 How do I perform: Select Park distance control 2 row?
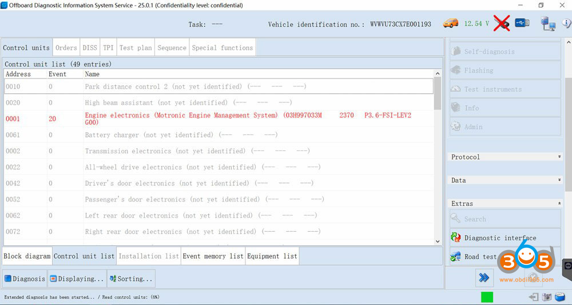(x=219, y=86)
